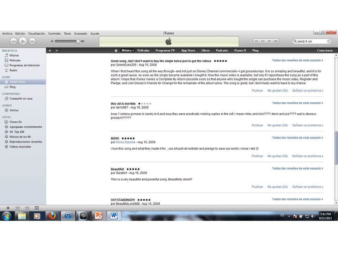Viewport: 338px width, 254px height.
Task: Open the Libros store tab
Action: 205,50
